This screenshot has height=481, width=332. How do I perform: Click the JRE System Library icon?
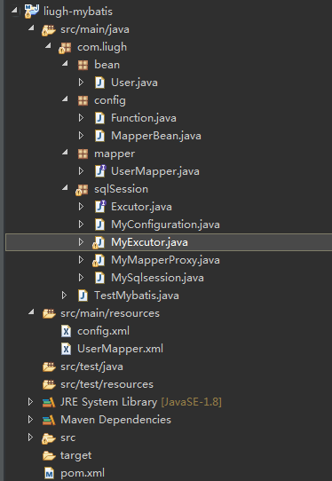tap(49, 402)
